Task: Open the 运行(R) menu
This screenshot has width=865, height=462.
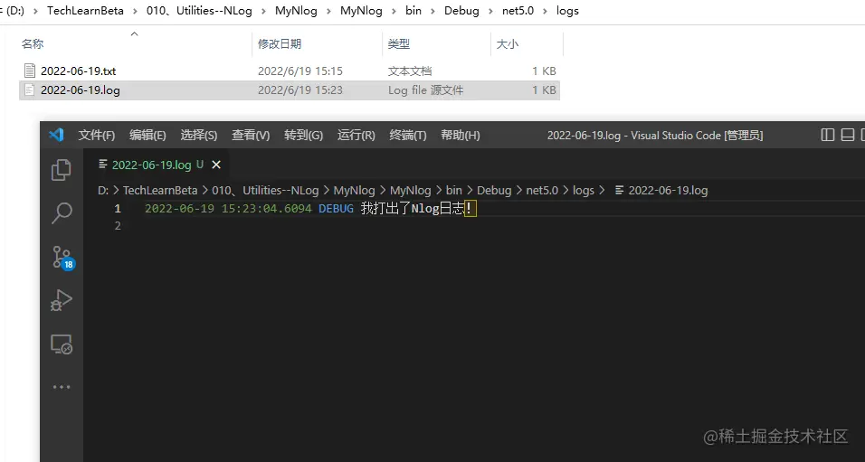Action: [x=356, y=135]
